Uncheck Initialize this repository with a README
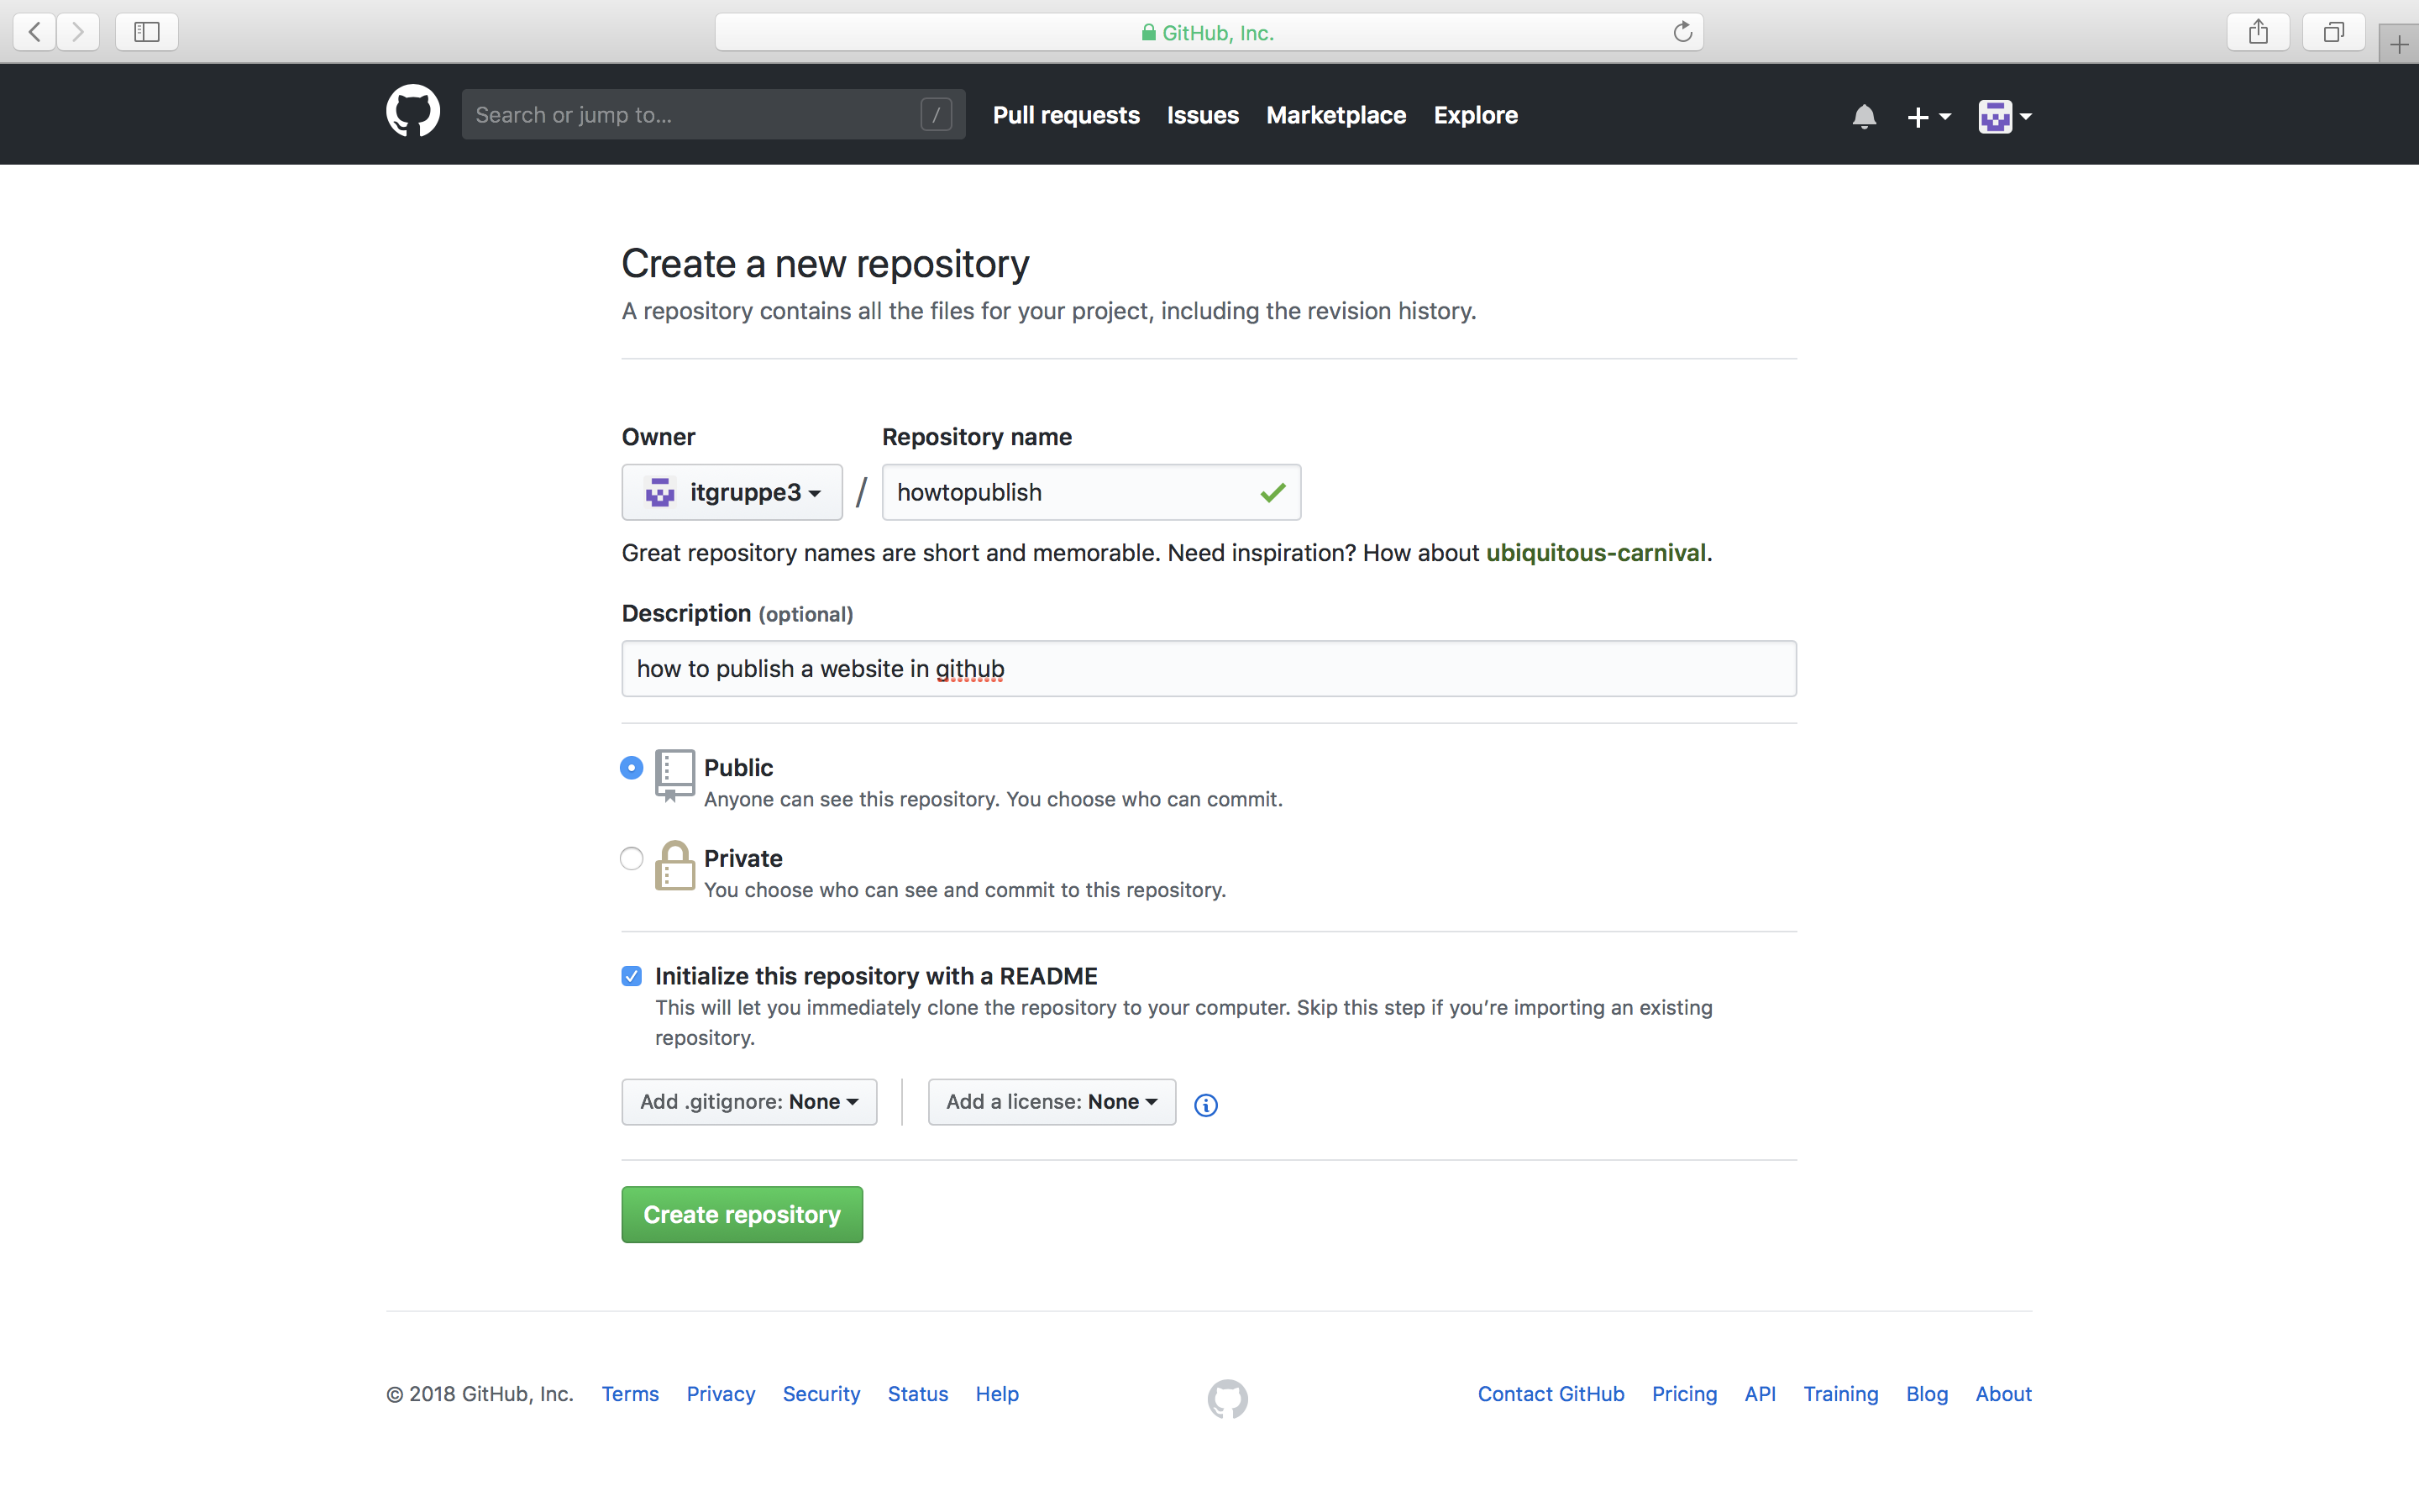Image resolution: width=2419 pixels, height=1512 pixels. [x=631, y=975]
